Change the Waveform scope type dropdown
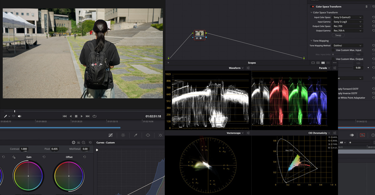Viewport: 375px width, 195px height. [236, 68]
